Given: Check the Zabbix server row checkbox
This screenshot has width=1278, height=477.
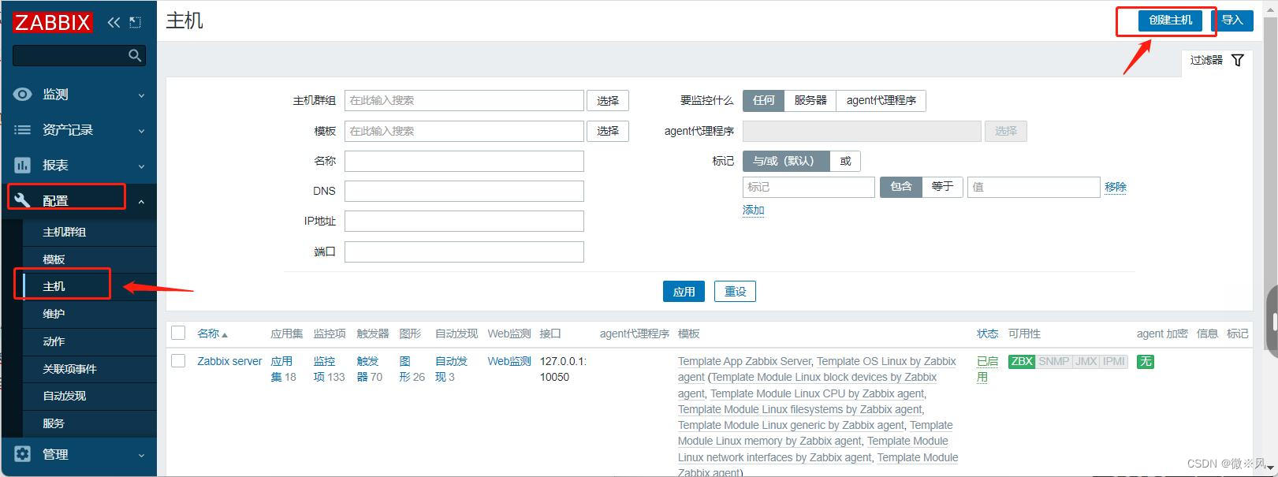Looking at the screenshot, I should click(x=178, y=360).
